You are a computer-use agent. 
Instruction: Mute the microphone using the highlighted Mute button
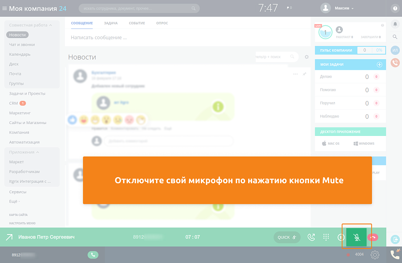(x=357, y=237)
